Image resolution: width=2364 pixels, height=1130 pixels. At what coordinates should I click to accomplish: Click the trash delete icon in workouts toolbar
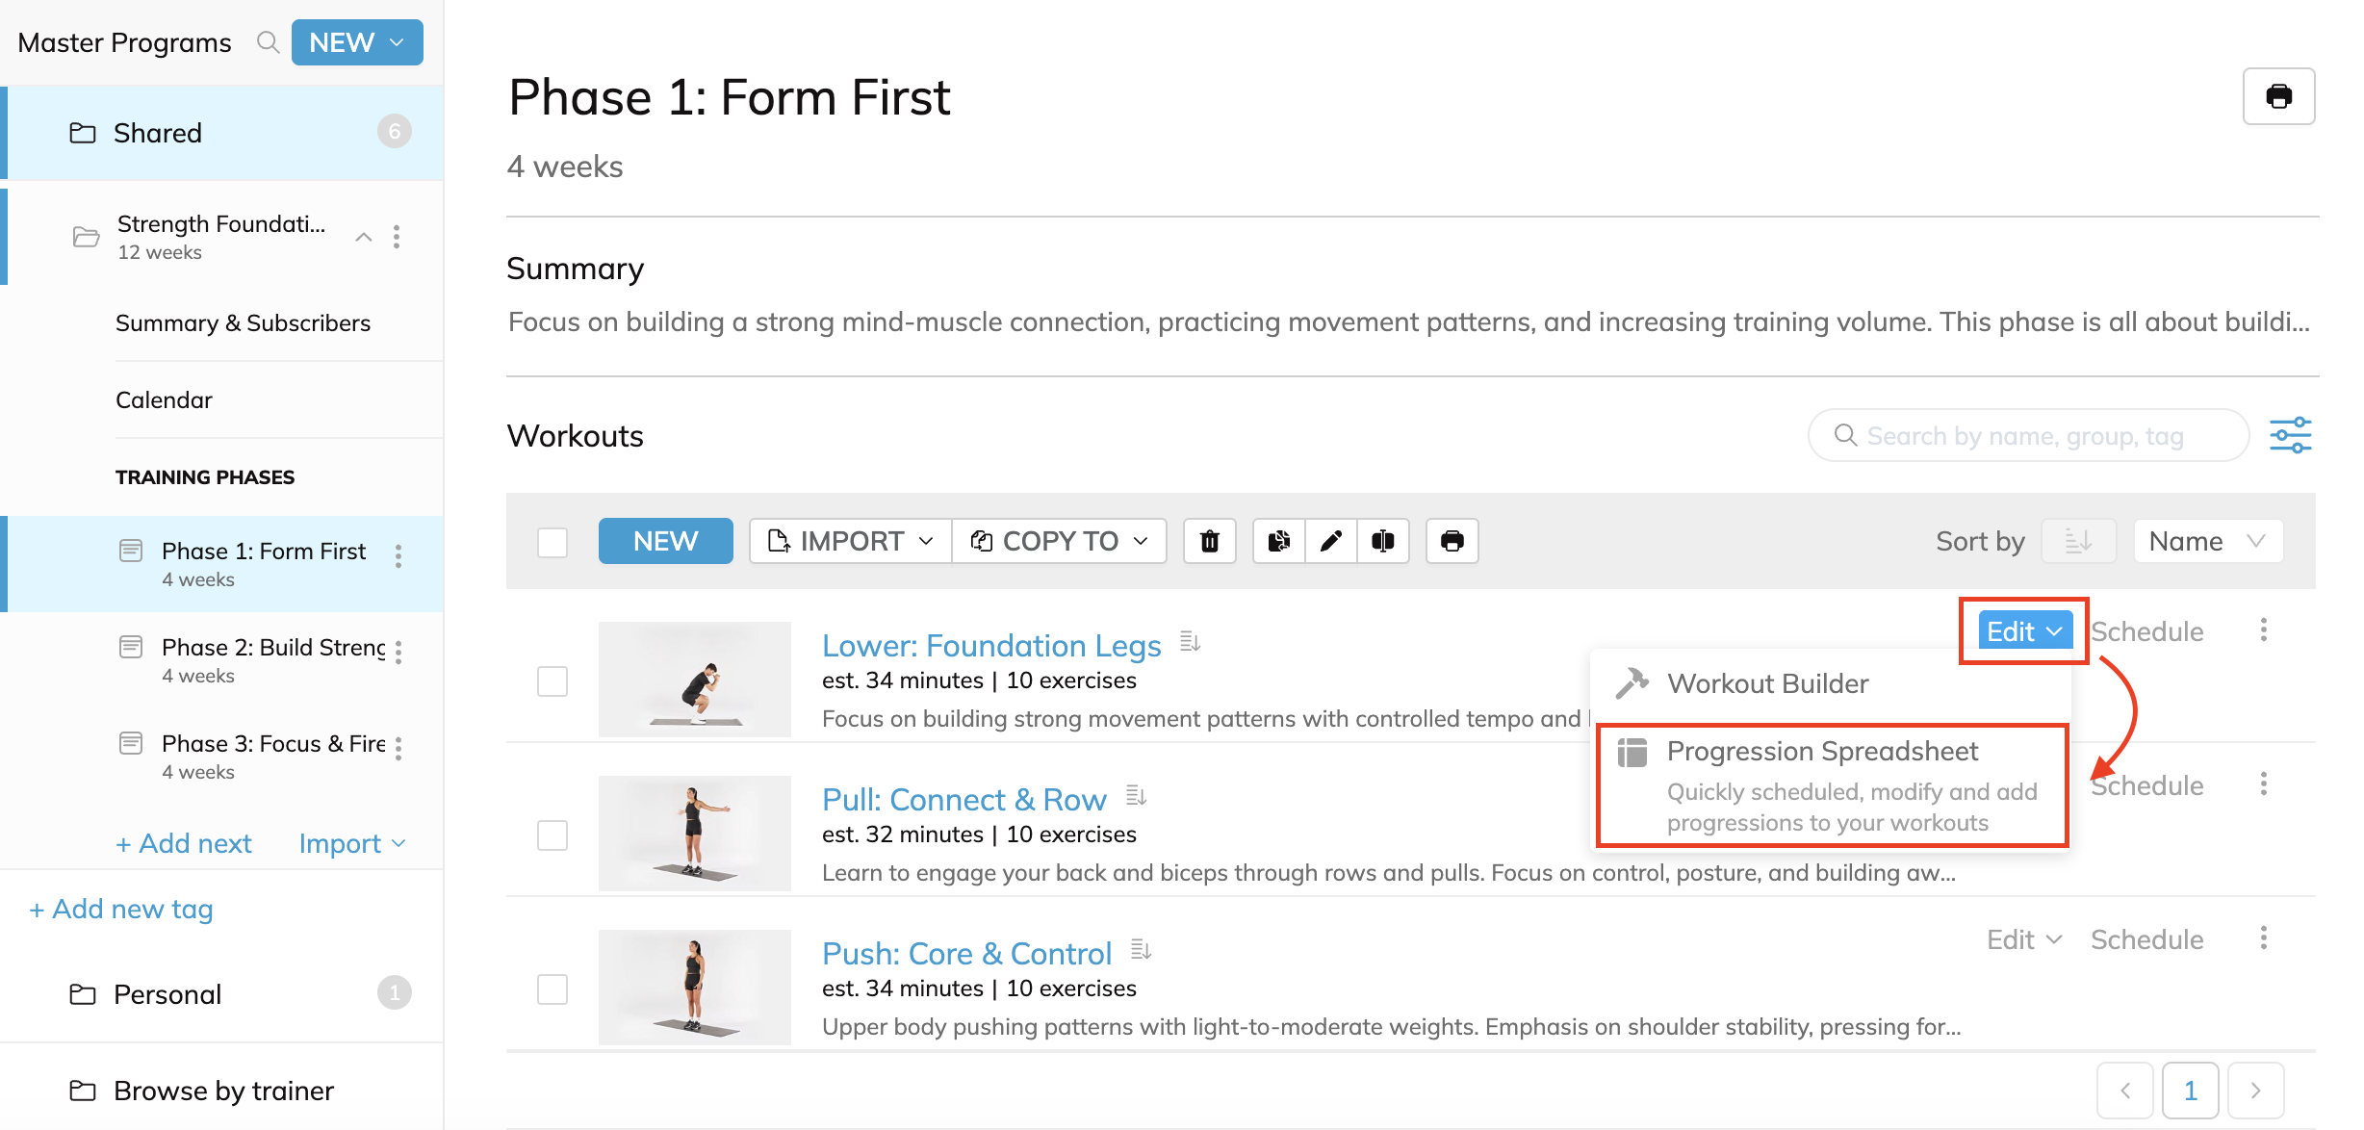1210,541
